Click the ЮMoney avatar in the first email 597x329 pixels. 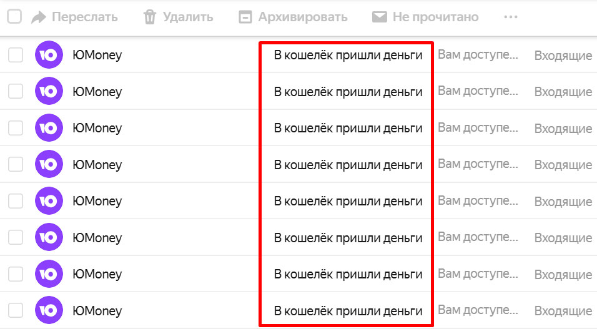[49, 56]
